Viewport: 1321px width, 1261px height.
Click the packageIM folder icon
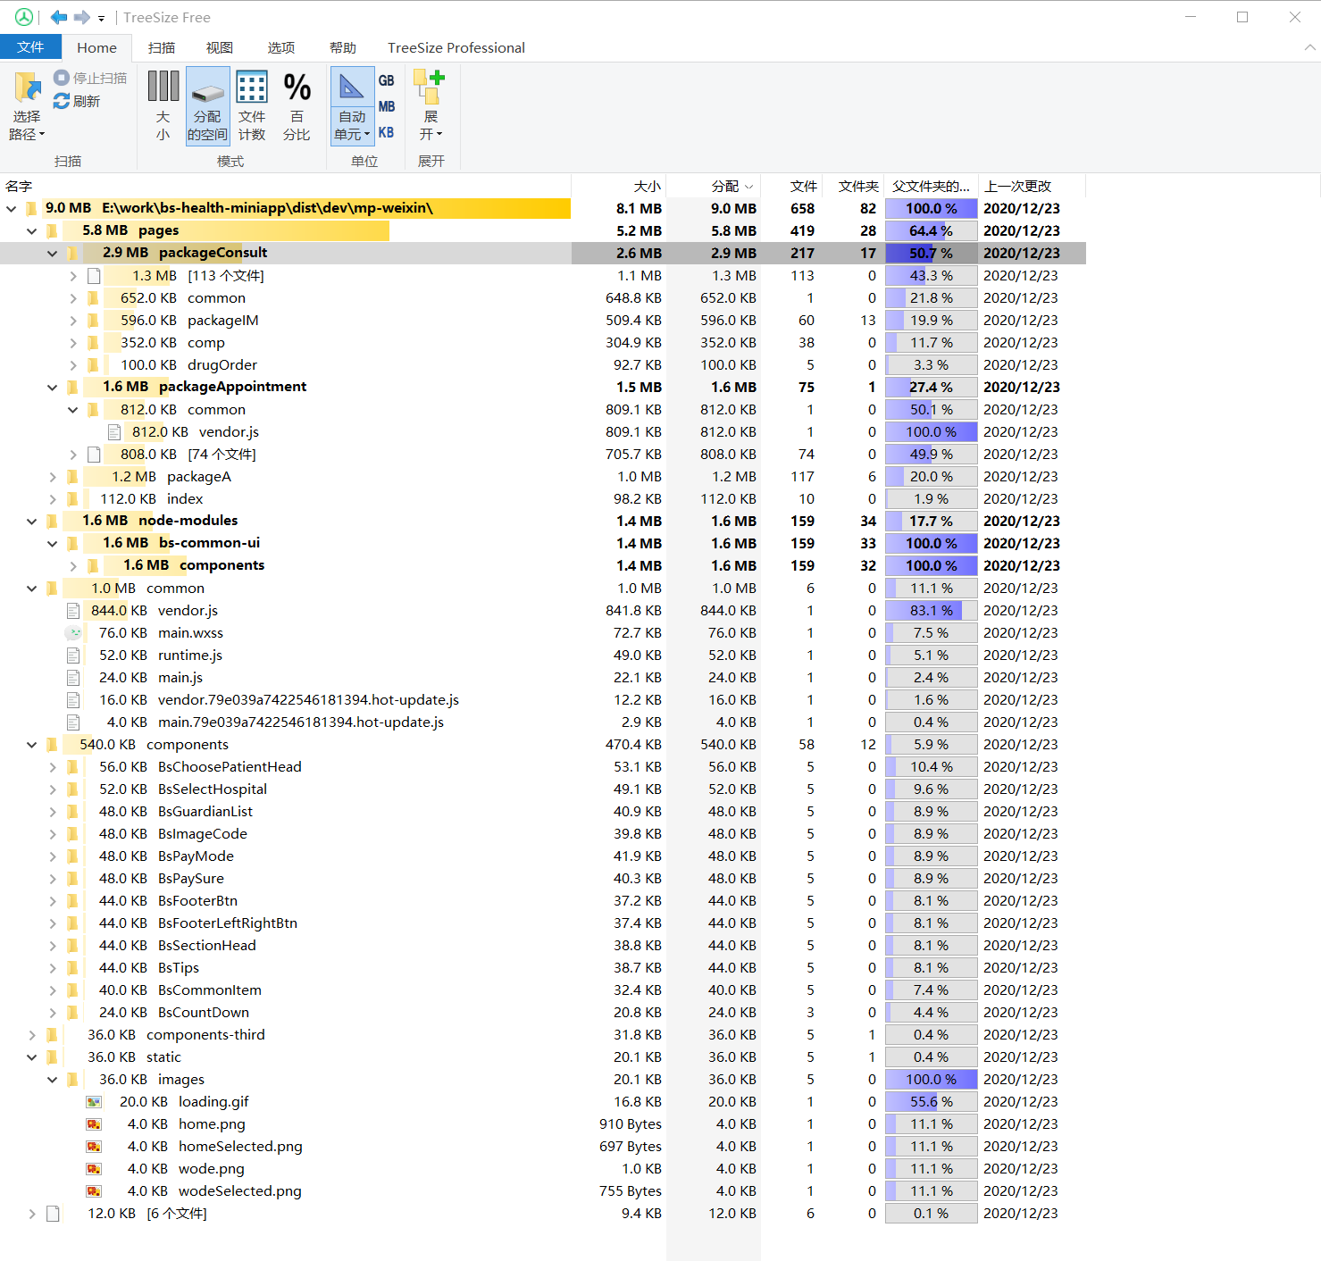(93, 321)
